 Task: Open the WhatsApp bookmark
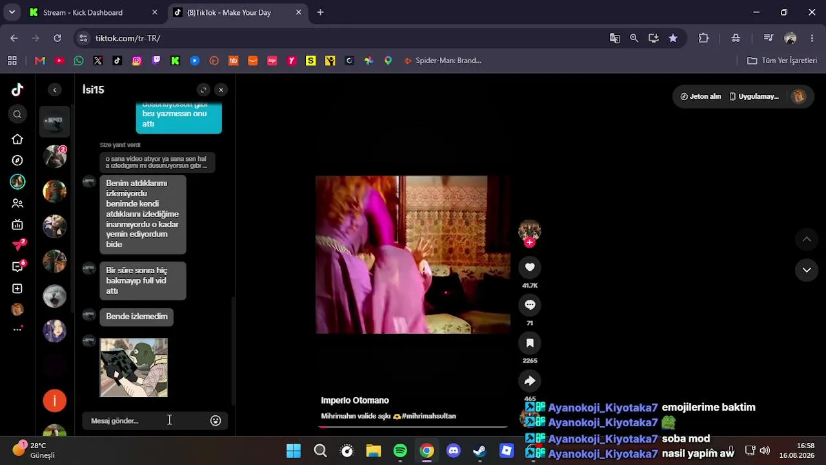tap(79, 61)
